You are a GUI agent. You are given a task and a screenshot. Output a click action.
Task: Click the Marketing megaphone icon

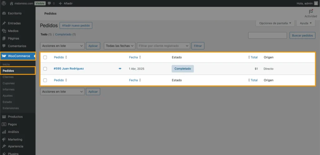pos(4,139)
